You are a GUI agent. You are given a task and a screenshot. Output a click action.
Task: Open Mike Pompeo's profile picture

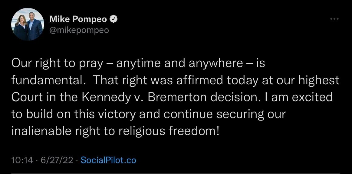[27, 24]
